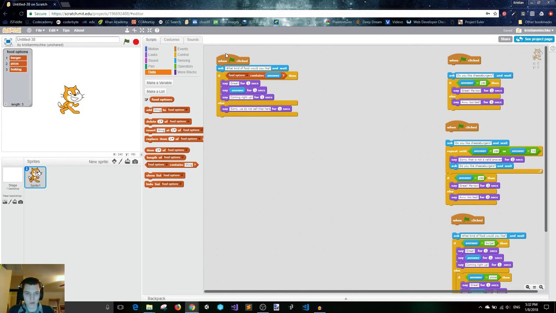Screen dimensions: 556x313
Task: Take new sprite photo with camera icon
Action: tap(135, 162)
